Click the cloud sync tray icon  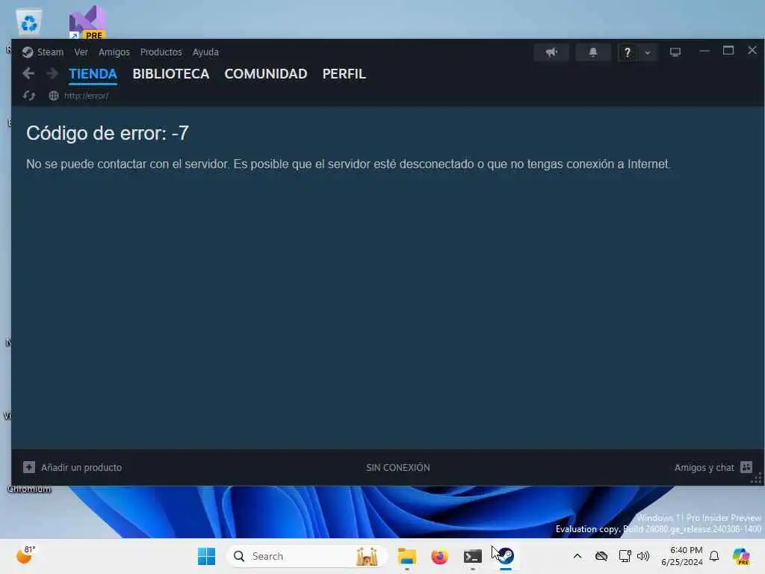[x=601, y=556]
